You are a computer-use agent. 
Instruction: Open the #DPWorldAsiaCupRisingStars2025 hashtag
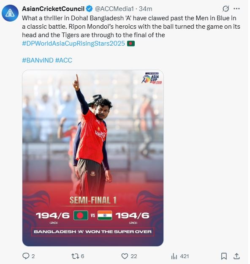(x=73, y=44)
